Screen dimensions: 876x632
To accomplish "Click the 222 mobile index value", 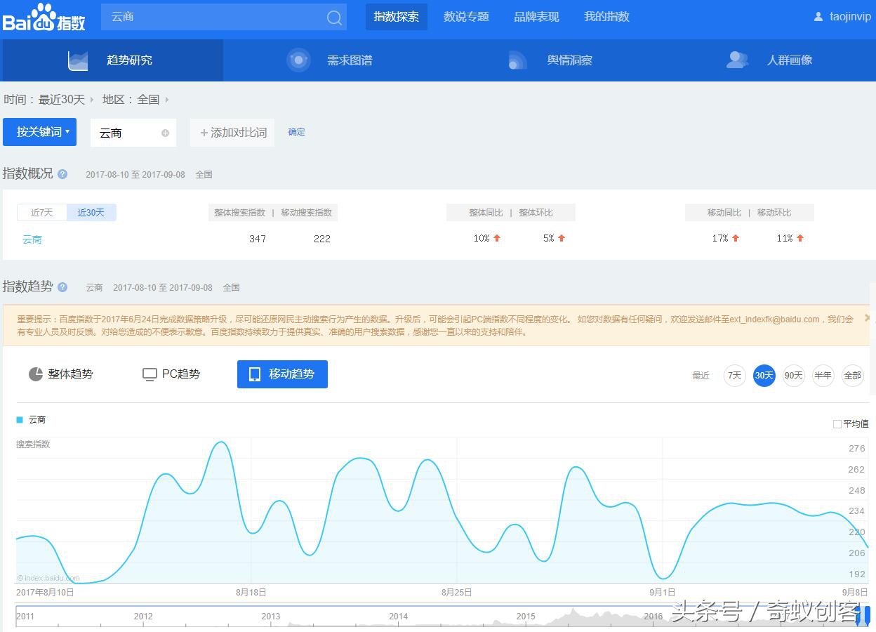I will tap(322, 239).
